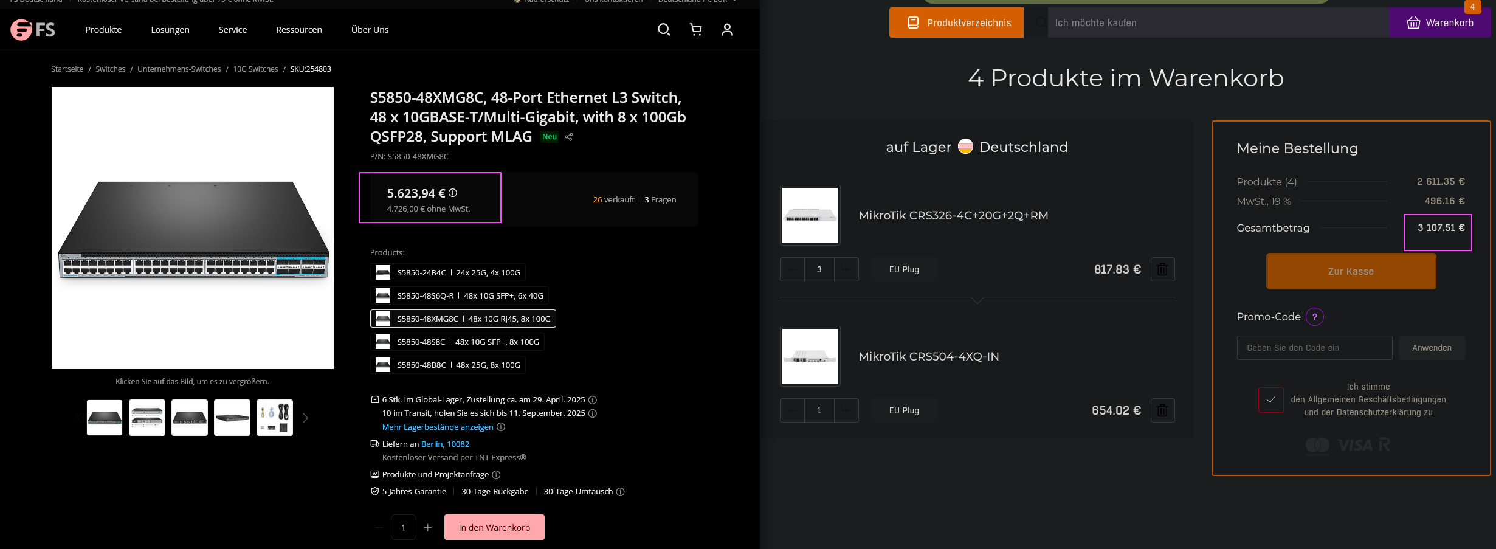Click the FS logo on the product page

tap(33, 29)
